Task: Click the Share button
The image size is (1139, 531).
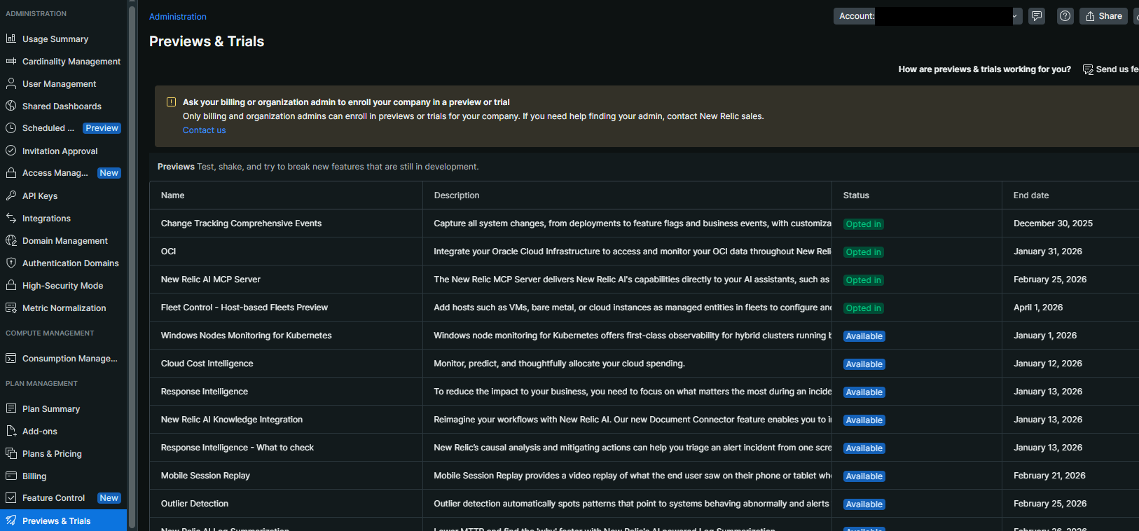Action: click(1103, 16)
